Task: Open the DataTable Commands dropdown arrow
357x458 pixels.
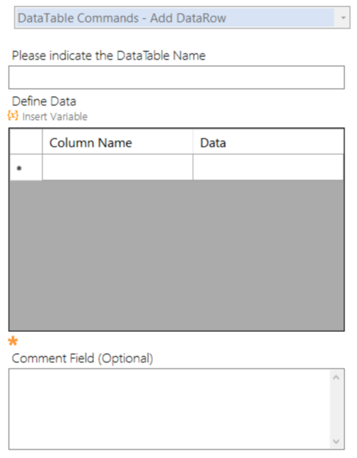Action: click(x=343, y=18)
